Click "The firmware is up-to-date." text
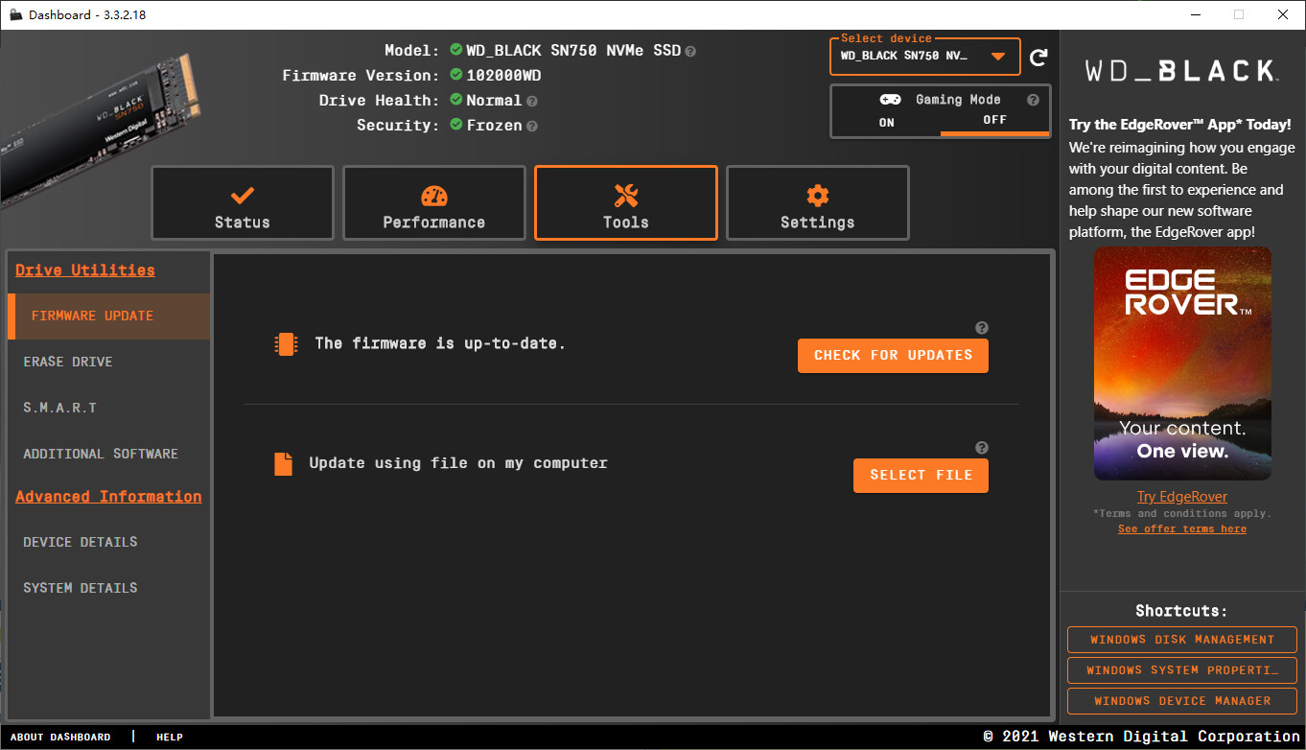 (x=440, y=343)
